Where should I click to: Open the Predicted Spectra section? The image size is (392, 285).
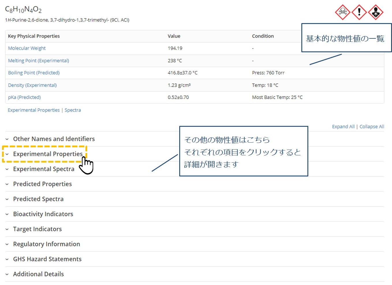tap(38, 199)
